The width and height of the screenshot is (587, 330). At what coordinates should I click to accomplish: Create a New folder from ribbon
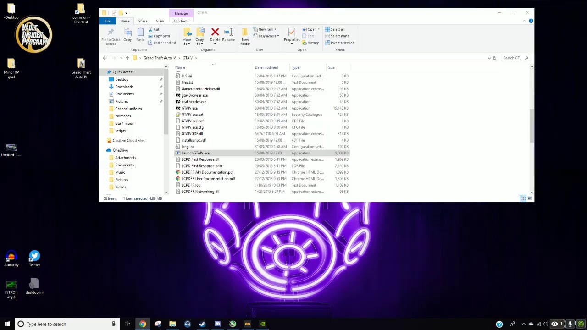[245, 36]
